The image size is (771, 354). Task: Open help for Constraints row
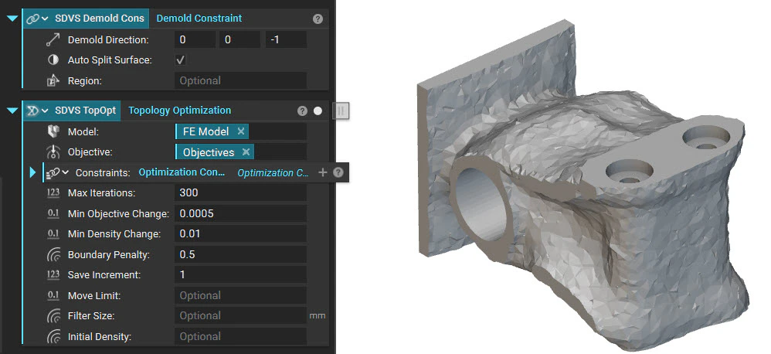click(338, 172)
